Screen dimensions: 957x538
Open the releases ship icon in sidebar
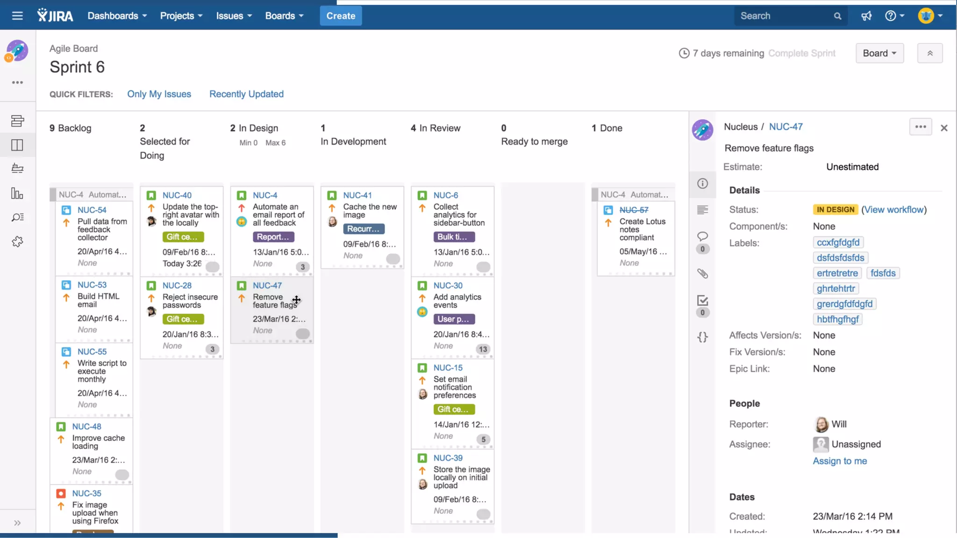coord(17,169)
